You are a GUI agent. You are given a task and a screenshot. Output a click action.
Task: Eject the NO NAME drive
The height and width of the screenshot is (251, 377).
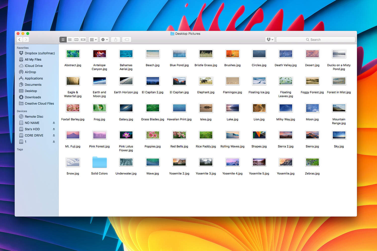pos(54,123)
